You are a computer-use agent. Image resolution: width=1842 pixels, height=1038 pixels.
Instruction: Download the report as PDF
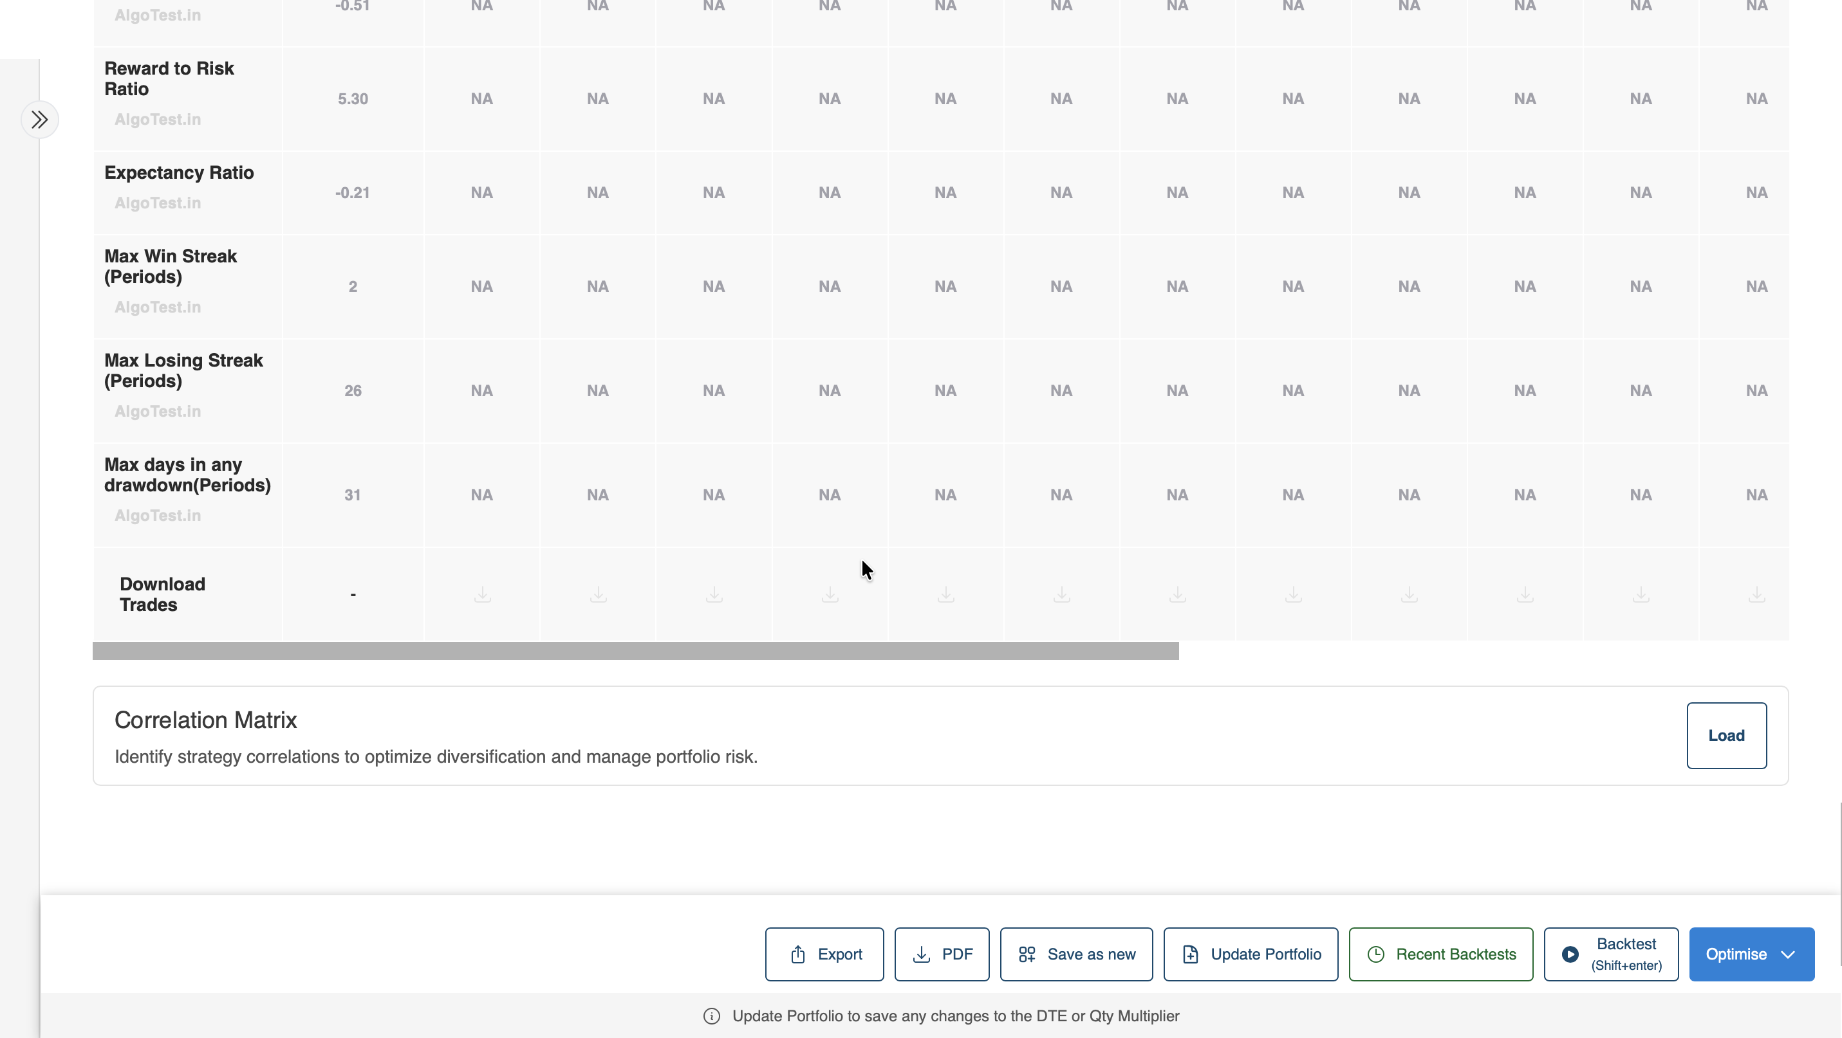pos(942,954)
